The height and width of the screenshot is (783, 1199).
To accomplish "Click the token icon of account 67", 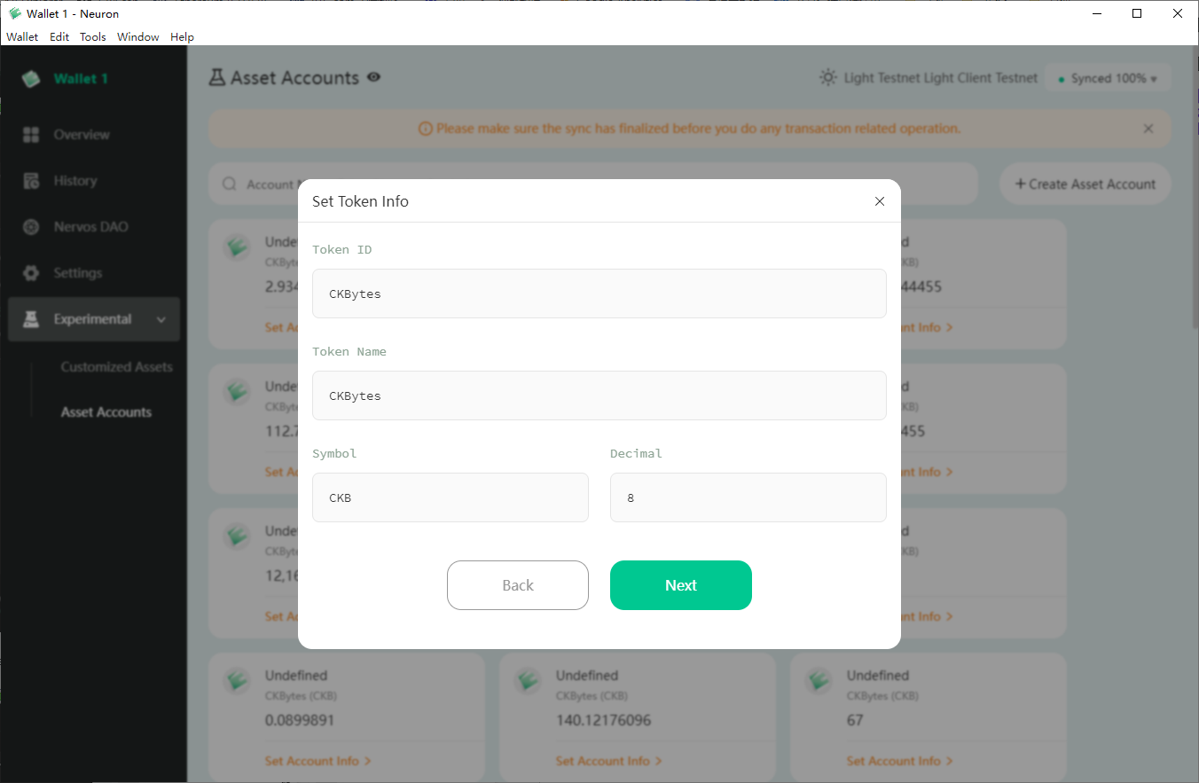I will (x=819, y=681).
